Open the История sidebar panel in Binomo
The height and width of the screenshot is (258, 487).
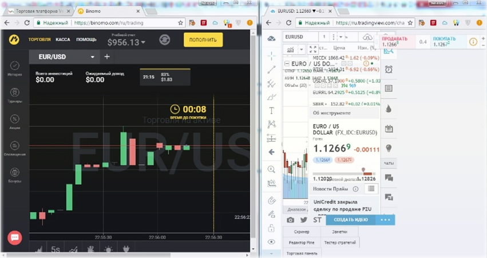[x=15, y=66]
